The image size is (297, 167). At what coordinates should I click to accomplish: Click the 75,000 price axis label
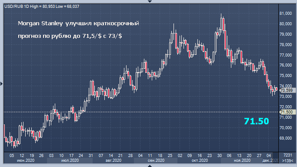click(x=286, y=76)
